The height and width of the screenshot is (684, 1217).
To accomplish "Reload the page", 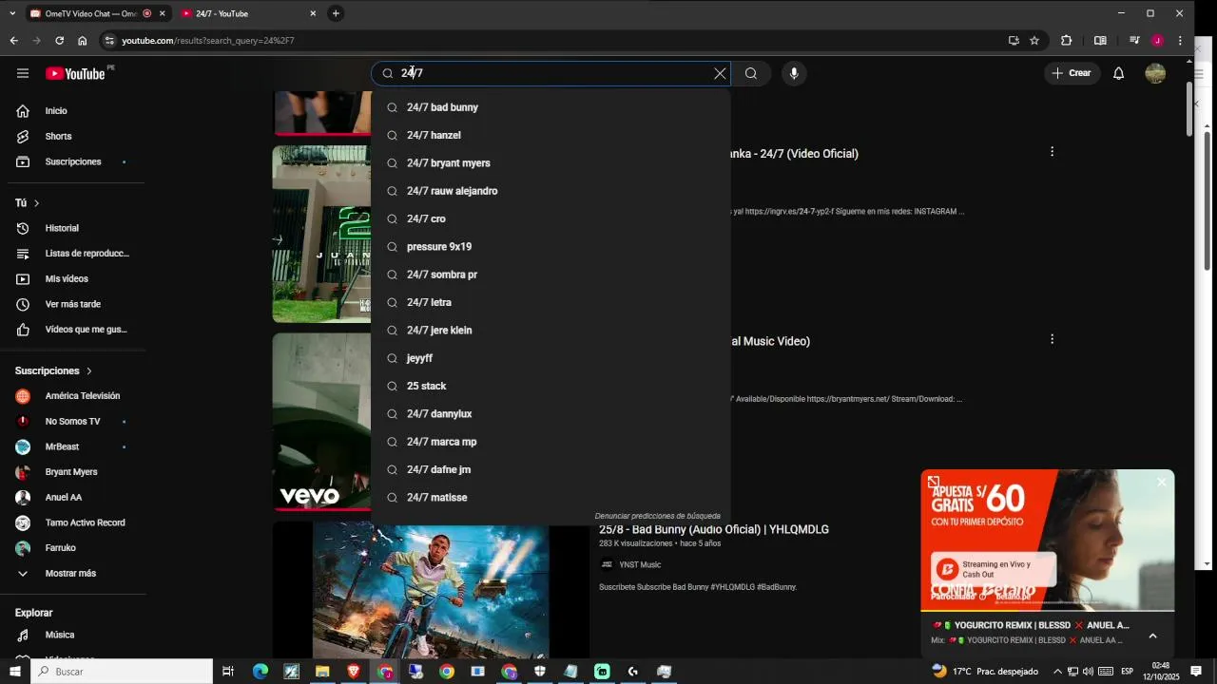I will tap(59, 41).
